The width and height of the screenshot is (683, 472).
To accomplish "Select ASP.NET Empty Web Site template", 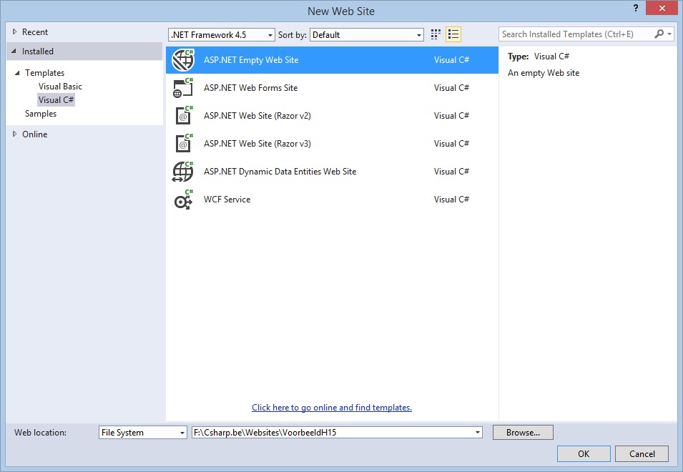I will point(332,60).
